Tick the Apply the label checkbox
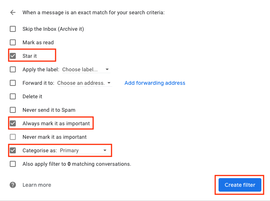Screen dimensions: 270x201 [13, 69]
